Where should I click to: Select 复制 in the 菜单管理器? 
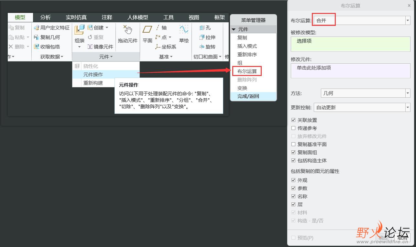(254, 38)
